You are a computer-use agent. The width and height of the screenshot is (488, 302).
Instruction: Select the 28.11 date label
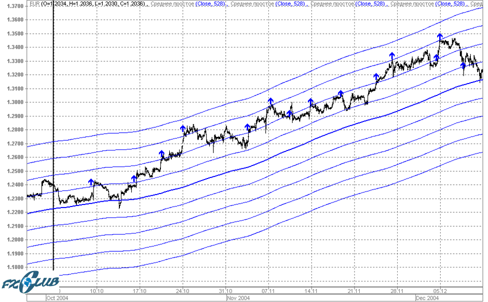[397, 291]
